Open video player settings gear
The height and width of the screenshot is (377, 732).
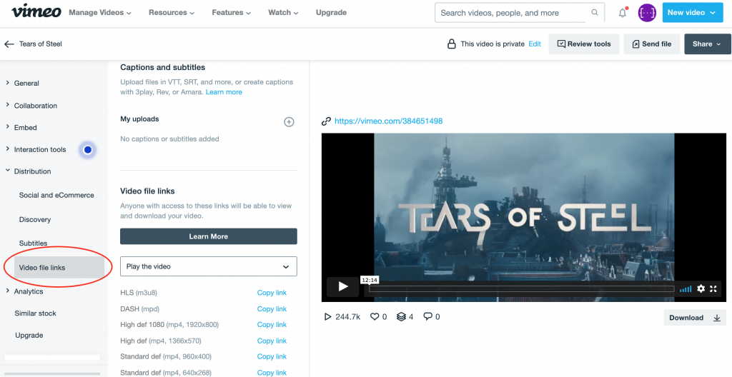[701, 288]
